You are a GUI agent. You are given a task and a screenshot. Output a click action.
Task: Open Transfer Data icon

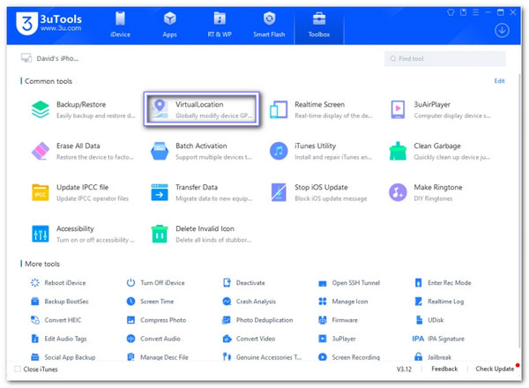pos(160,192)
